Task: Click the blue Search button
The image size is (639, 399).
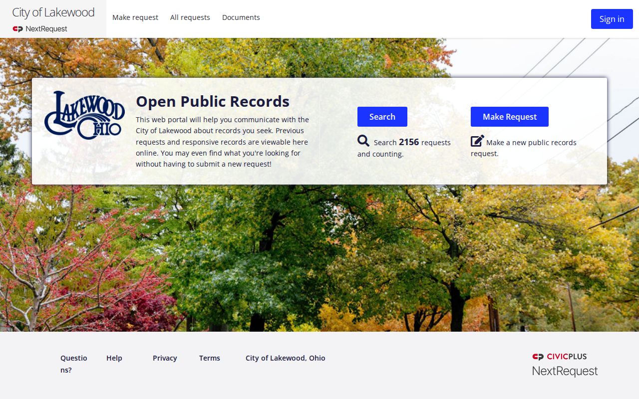Action: [382, 117]
